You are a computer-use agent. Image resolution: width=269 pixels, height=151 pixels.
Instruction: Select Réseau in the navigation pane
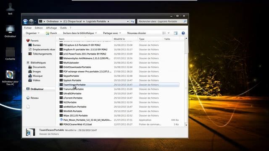(32, 98)
